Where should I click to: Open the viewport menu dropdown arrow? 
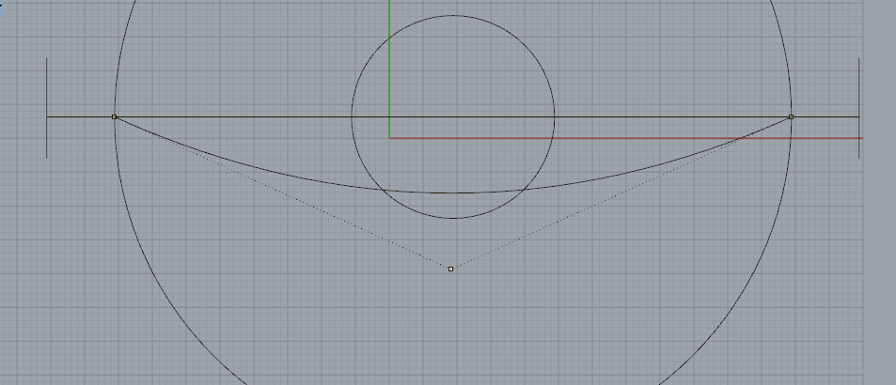(3, 8)
